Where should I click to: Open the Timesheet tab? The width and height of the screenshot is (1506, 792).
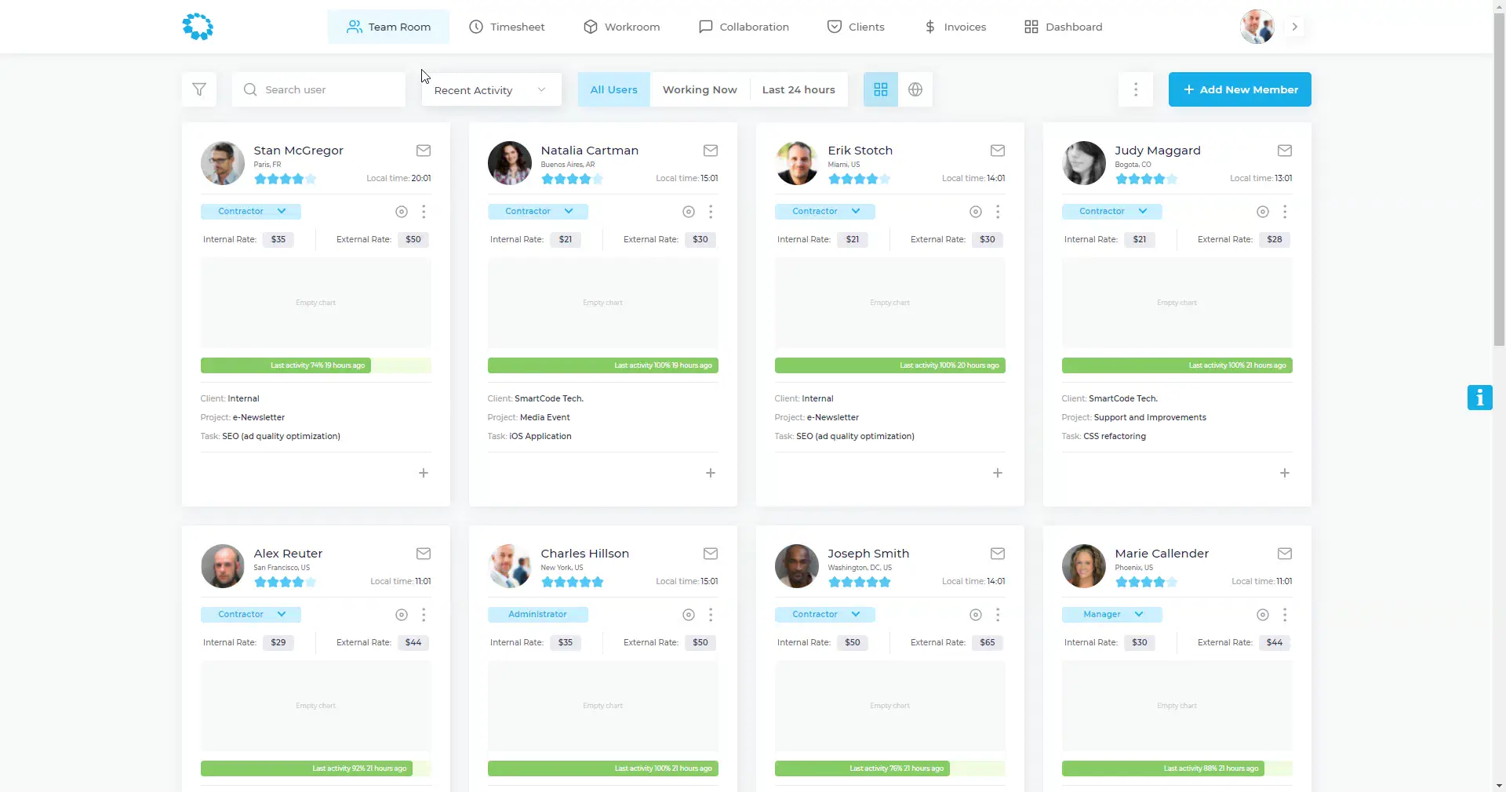(507, 27)
